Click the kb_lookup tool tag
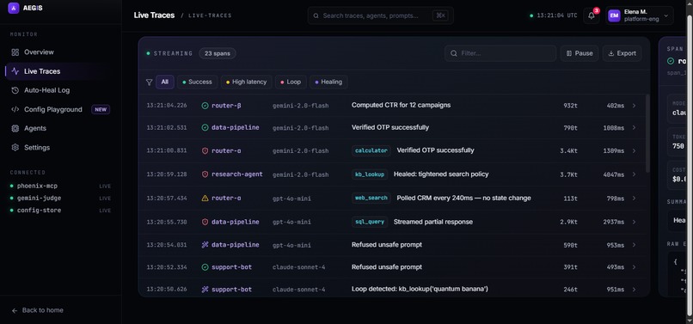The width and height of the screenshot is (693, 324). (x=370, y=174)
